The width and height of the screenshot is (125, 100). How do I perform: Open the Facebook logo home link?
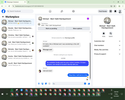click(x=3, y=11)
